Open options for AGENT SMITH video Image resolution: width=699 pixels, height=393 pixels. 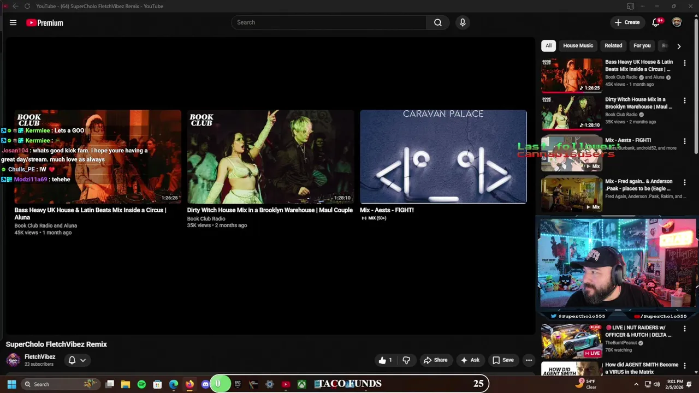(684, 366)
